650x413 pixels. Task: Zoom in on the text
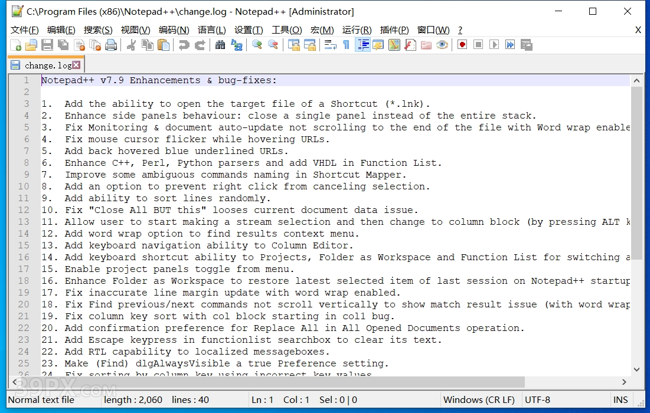(x=257, y=45)
